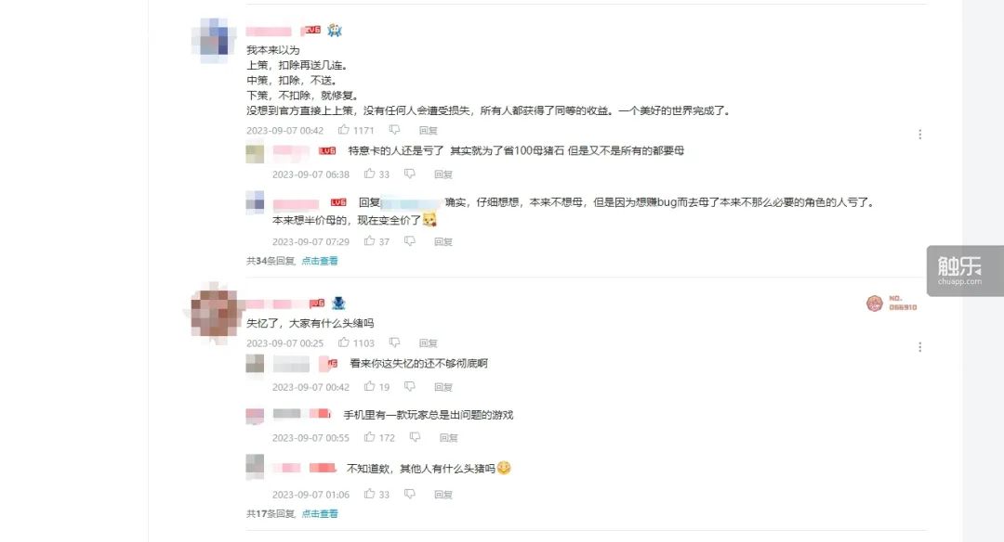The height and width of the screenshot is (542, 1004).
Task: Open more options for the 失忆了 comment
Action: pos(920,347)
